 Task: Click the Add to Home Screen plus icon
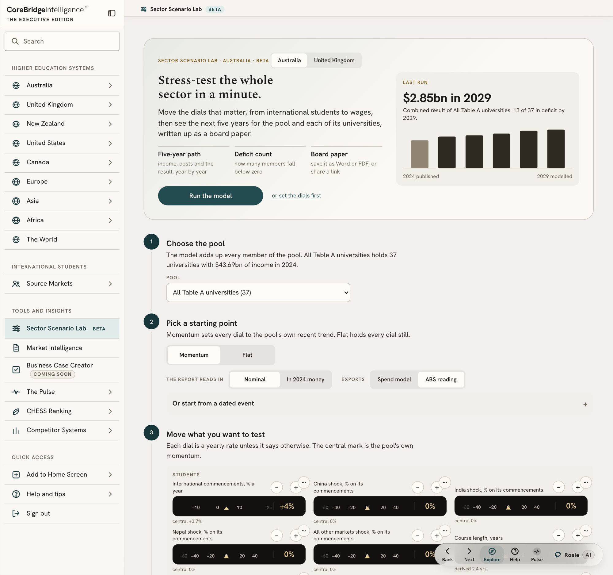tap(16, 475)
